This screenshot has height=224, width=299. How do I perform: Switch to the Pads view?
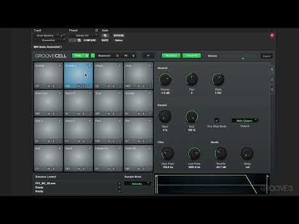[x=78, y=55]
